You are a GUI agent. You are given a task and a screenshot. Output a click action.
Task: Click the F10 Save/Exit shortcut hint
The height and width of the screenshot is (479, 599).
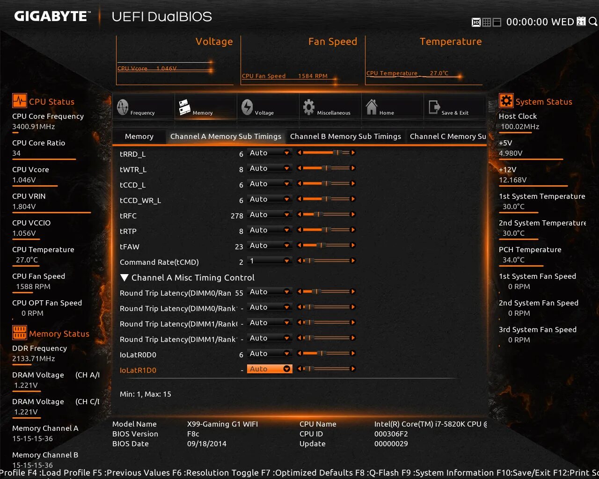click(524, 473)
